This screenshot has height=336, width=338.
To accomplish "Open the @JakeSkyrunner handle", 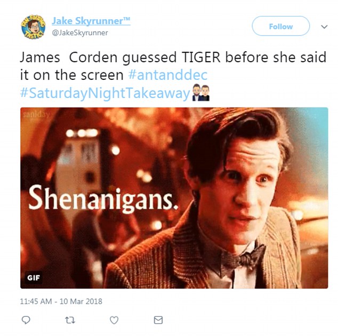I will pyautogui.click(x=80, y=32).
